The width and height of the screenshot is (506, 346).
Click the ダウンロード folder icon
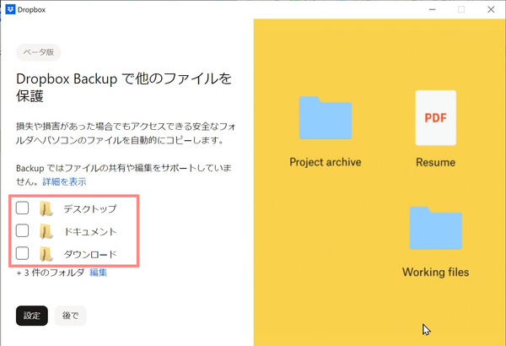coord(46,254)
